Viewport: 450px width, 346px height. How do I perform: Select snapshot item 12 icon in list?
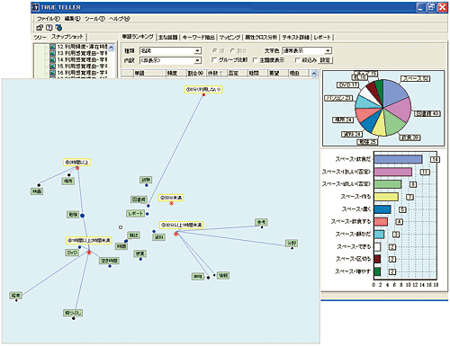click(x=53, y=47)
